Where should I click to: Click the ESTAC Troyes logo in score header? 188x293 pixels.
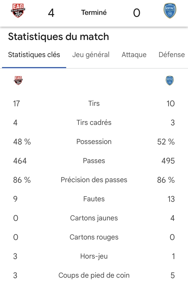[170, 11]
